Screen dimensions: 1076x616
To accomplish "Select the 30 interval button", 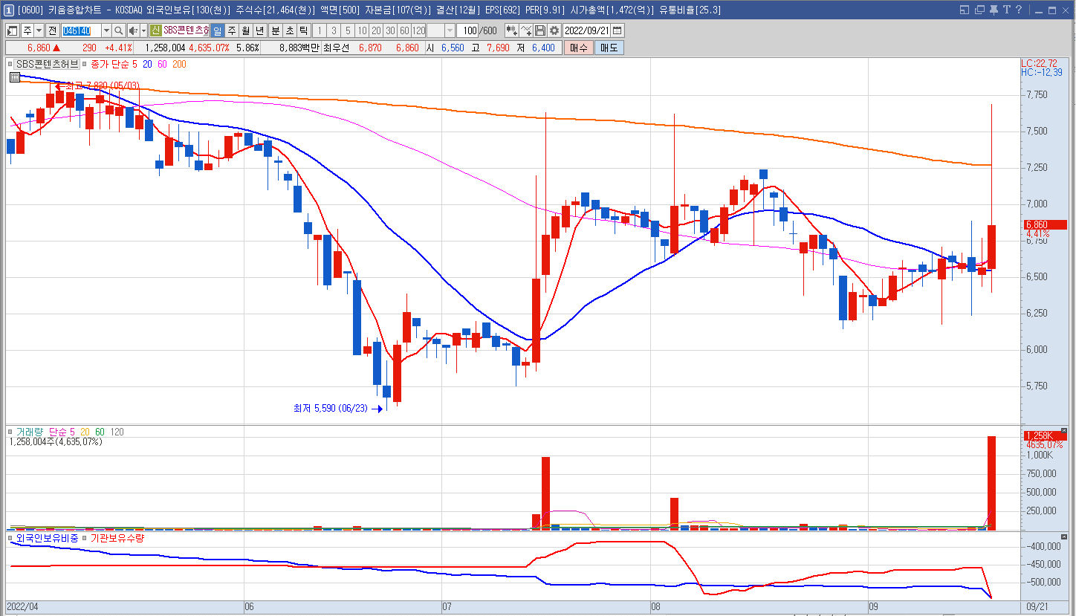I will click(x=390, y=30).
